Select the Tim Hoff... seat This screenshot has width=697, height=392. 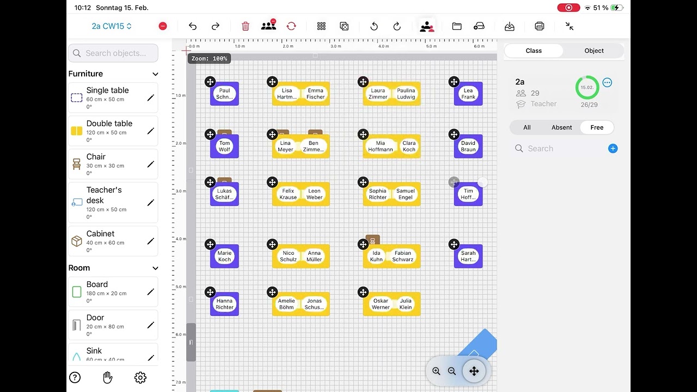(468, 194)
